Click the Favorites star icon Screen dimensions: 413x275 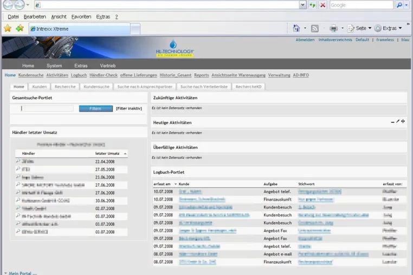pyautogui.click(x=8, y=28)
